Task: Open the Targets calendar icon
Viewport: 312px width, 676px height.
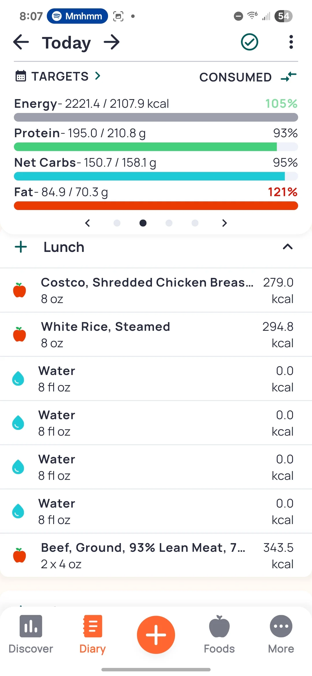Action: coord(21,76)
